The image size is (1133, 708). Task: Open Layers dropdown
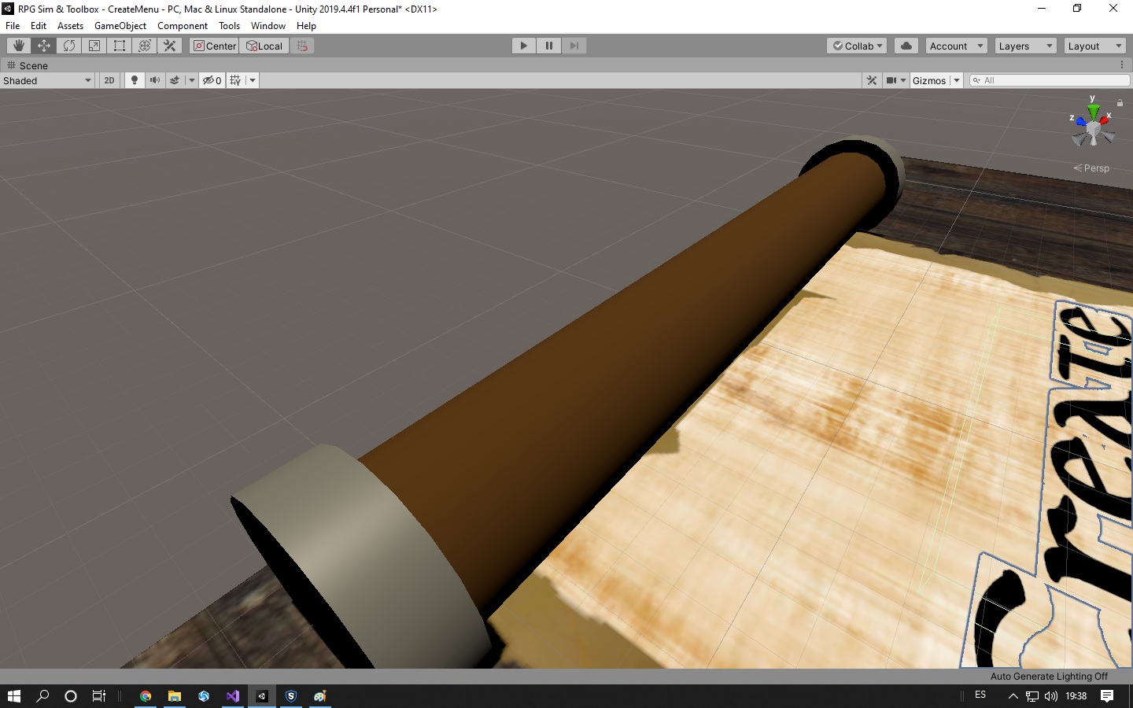pyautogui.click(x=1025, y=46)
